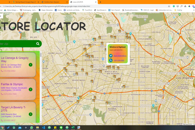The image size is (195, 130).
Task: Click the green circle extension icon
Action: tap(174, 6)
